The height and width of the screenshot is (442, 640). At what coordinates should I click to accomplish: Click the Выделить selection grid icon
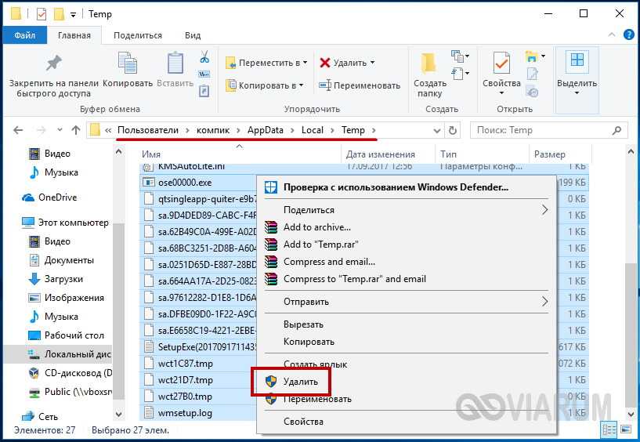[577, 63]
